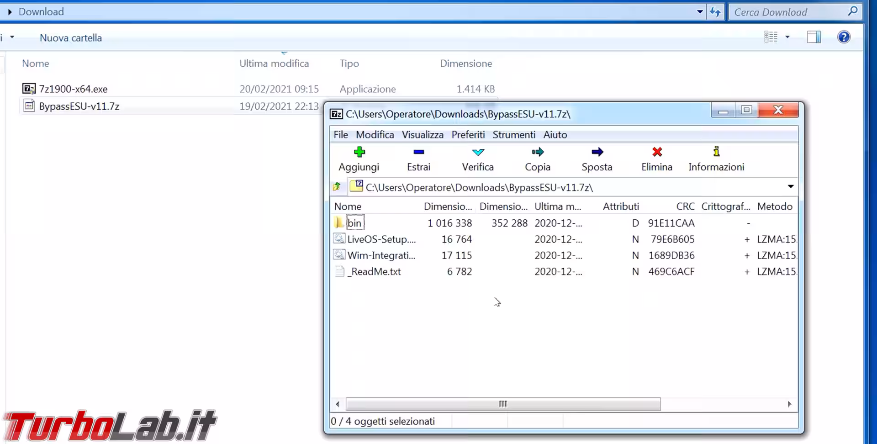This screenshot has width=877, height=444.
Task: Expand the 7-Zip path address dropdown
Action: 790,187
